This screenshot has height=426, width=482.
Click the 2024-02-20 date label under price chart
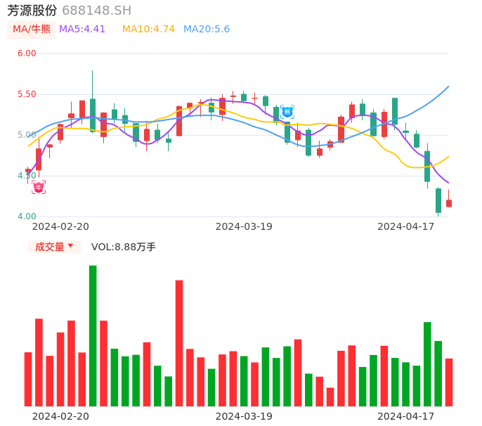[60, 226]
